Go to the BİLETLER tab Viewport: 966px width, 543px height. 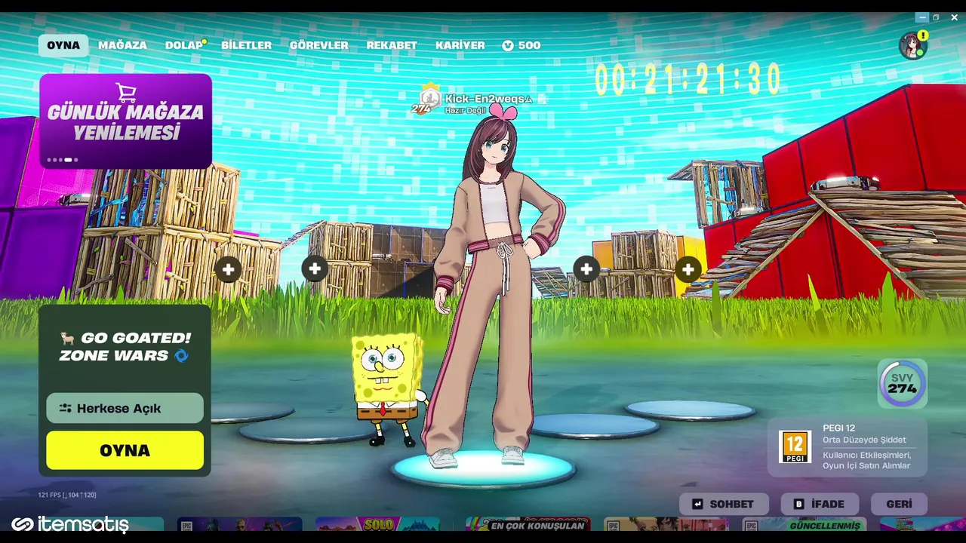point(246,45)
